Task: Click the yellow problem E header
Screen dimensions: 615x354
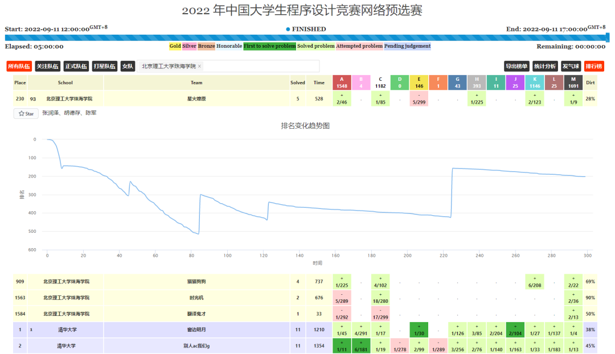Action: (419, 83)
